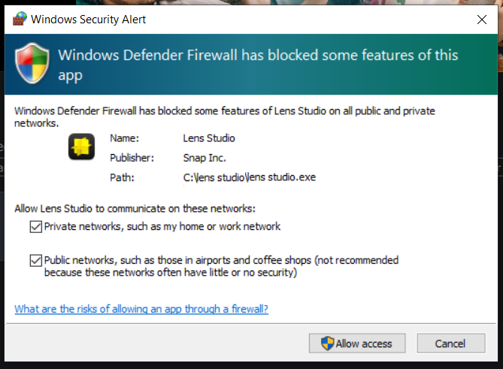Click the yellow Lens Studio app icon

(x=80, y=147)
